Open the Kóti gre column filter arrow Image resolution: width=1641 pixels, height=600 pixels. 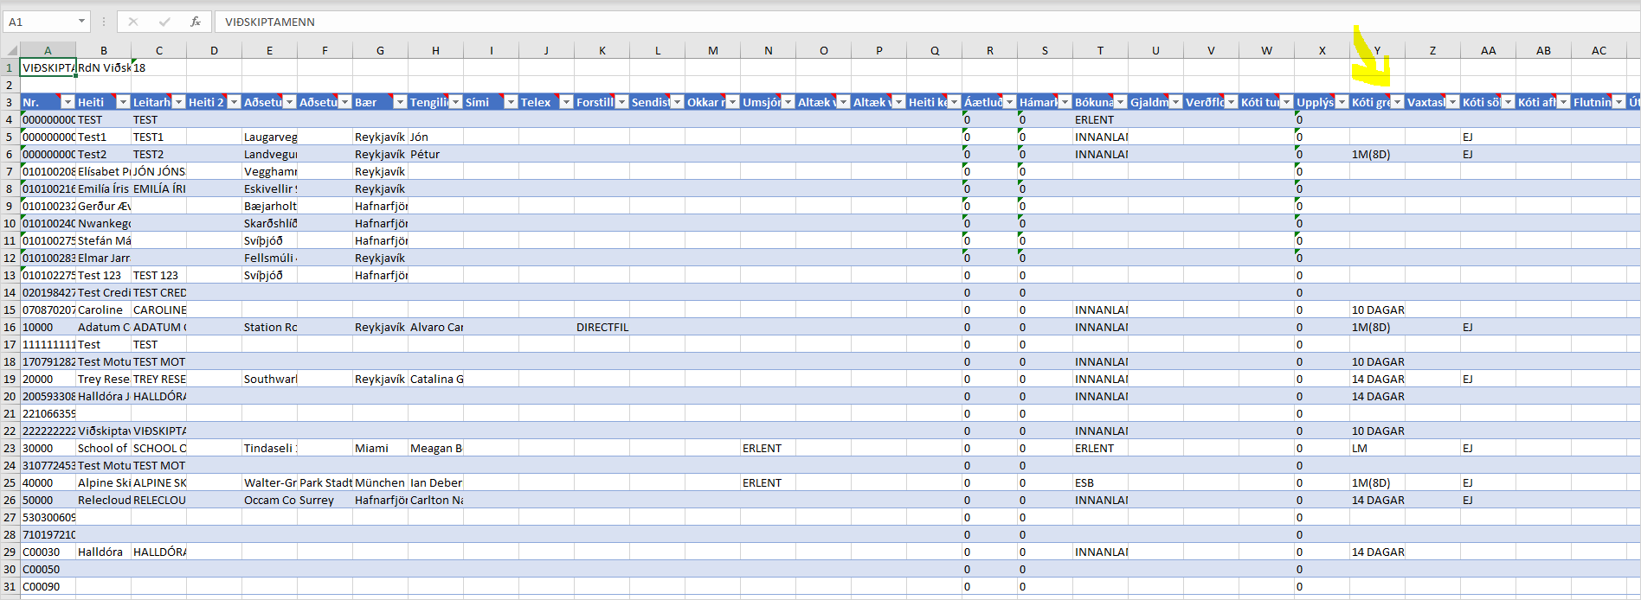point(1397,102)
